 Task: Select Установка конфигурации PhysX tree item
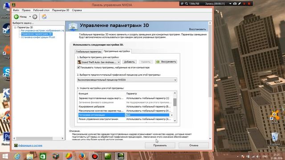tap(38, 37)
